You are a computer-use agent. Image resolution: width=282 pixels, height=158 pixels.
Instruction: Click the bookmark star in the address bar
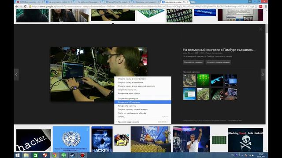pyautogui.click(x=256, y=7)
